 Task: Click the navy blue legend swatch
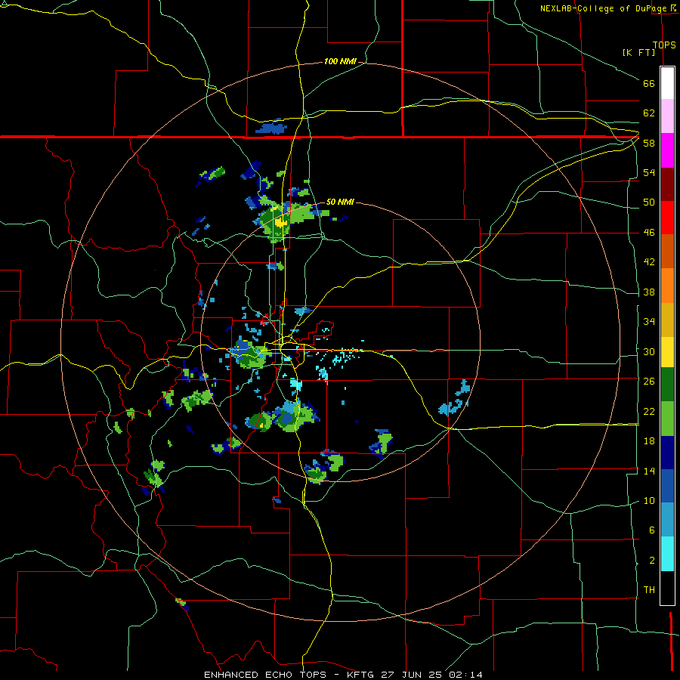click(667, 453)
